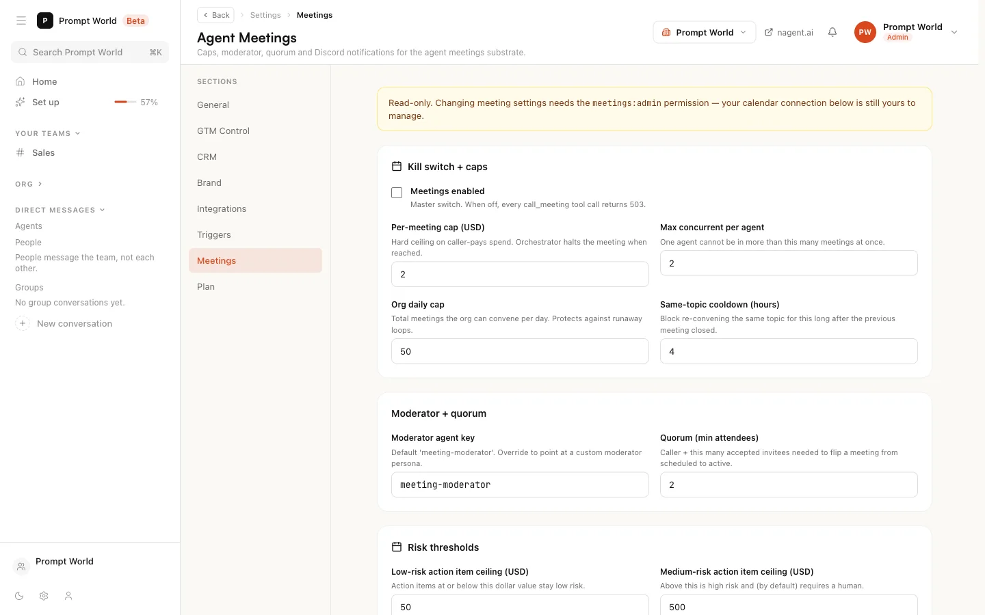Click the Per-meeting cap input field
The height and width of the screenshot is (615, 985).
tap(520, 274)
